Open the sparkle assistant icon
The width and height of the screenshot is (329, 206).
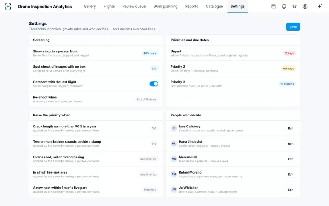click(320, 6)
